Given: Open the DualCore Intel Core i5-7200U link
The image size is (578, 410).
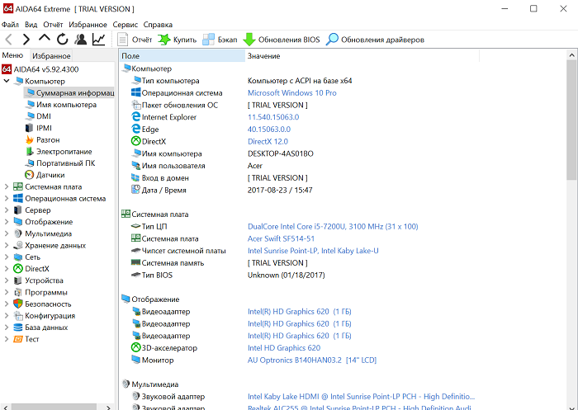Looking at the screenshot, I should 333,227.
